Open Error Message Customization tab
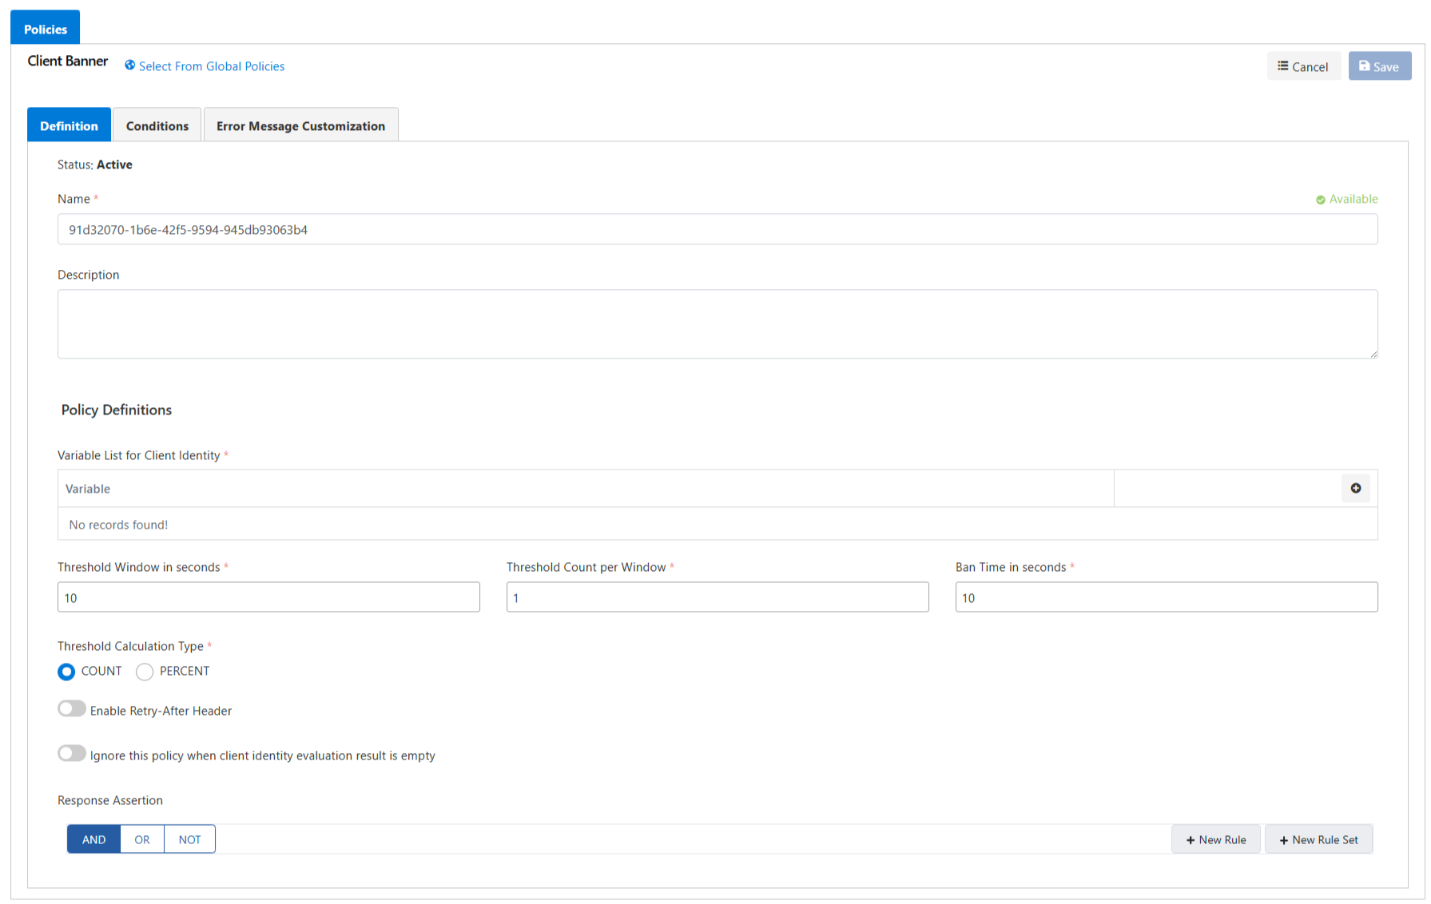 click(300, 126)
